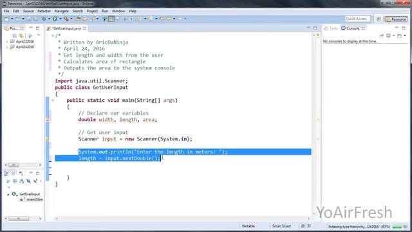Click the Open Console icon
This screenshot has width=412, height=232.
click(x=399, y=35)
